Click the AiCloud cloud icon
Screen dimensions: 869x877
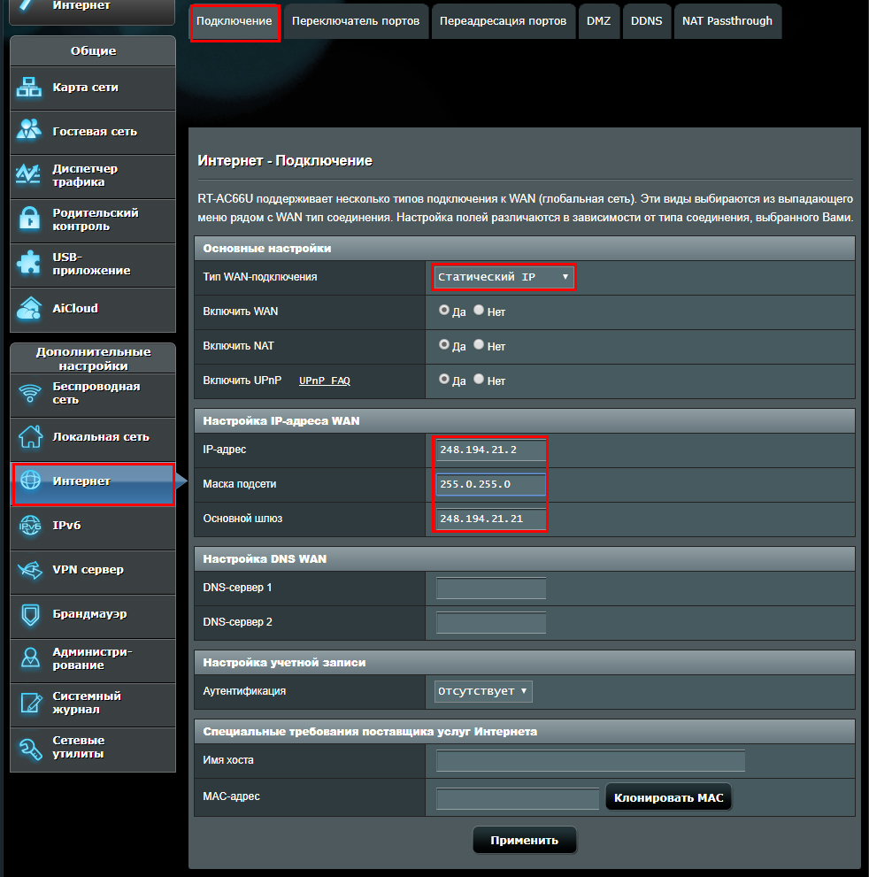[30, 308]
